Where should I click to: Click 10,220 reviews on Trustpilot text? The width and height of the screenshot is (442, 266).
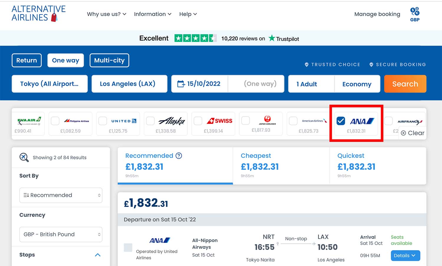[243, 39]
